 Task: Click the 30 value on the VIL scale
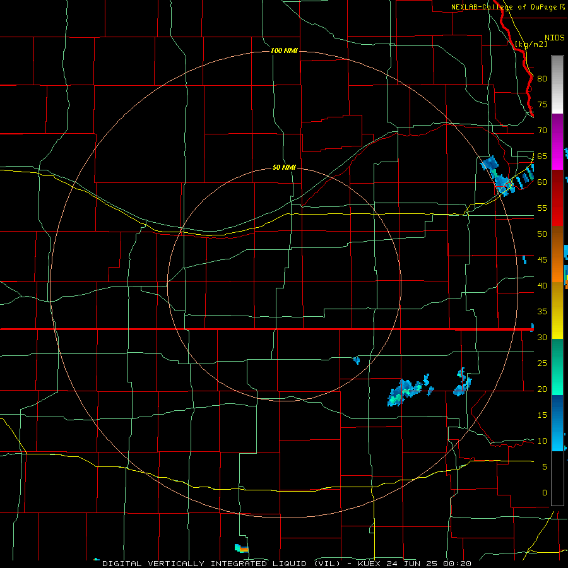[x=542, y=337]
